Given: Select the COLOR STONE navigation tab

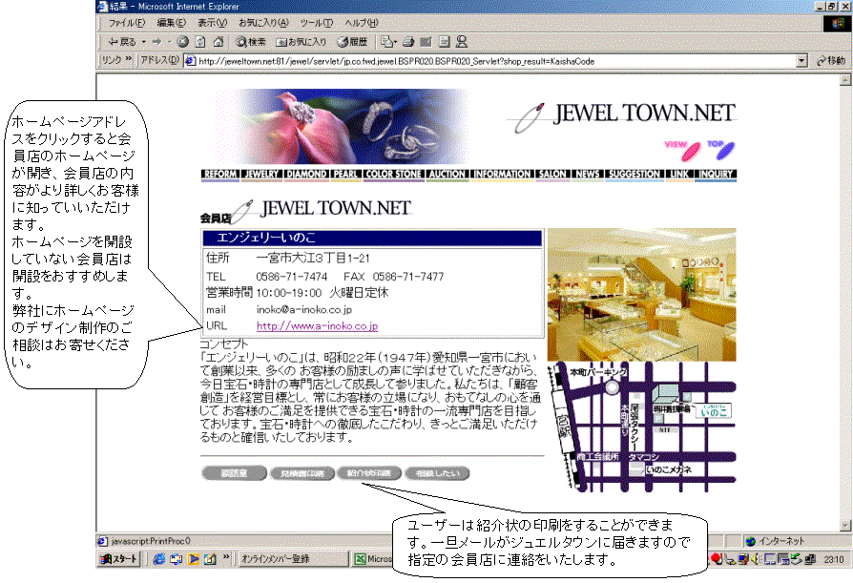Looking at the screenshot, I should tap(393, 174).
